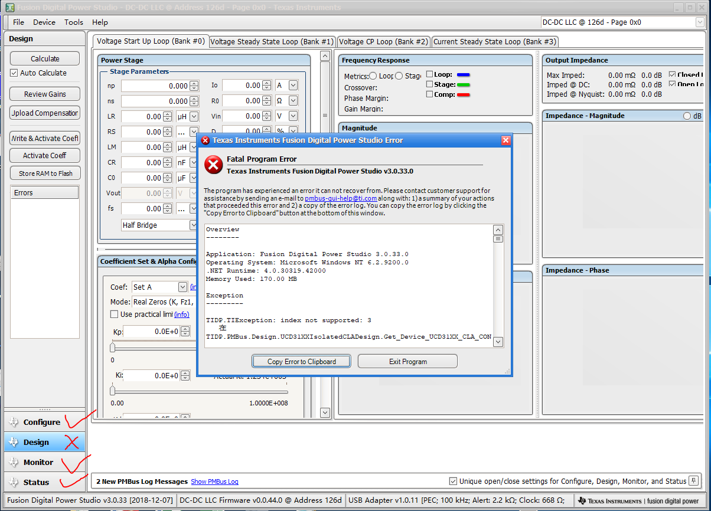Image resolution: width=711 pixels, height=511 pixels.
Task: Select the Stage metrics radio button
Action: pyautogui.click(x=399, y=76)
